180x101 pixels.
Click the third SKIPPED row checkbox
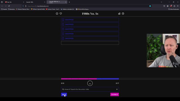click(x=63, y=29)
